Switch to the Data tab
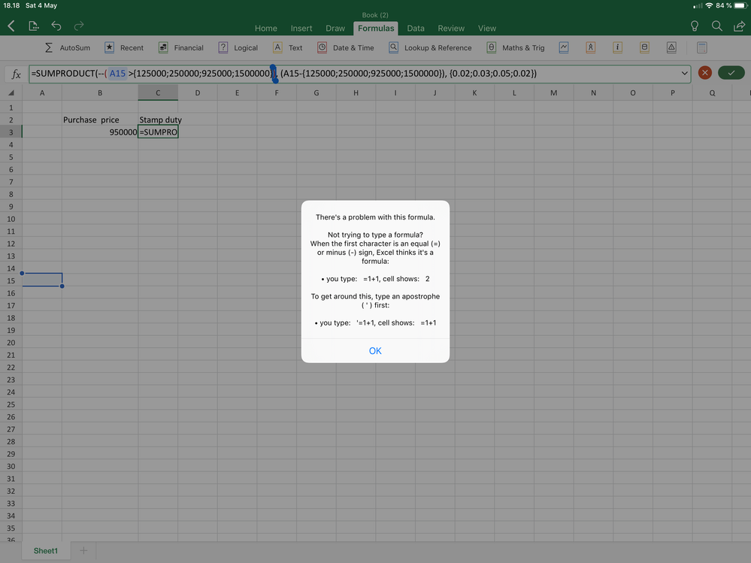Screen dimensions: 751x563 (x=416, y=29)
